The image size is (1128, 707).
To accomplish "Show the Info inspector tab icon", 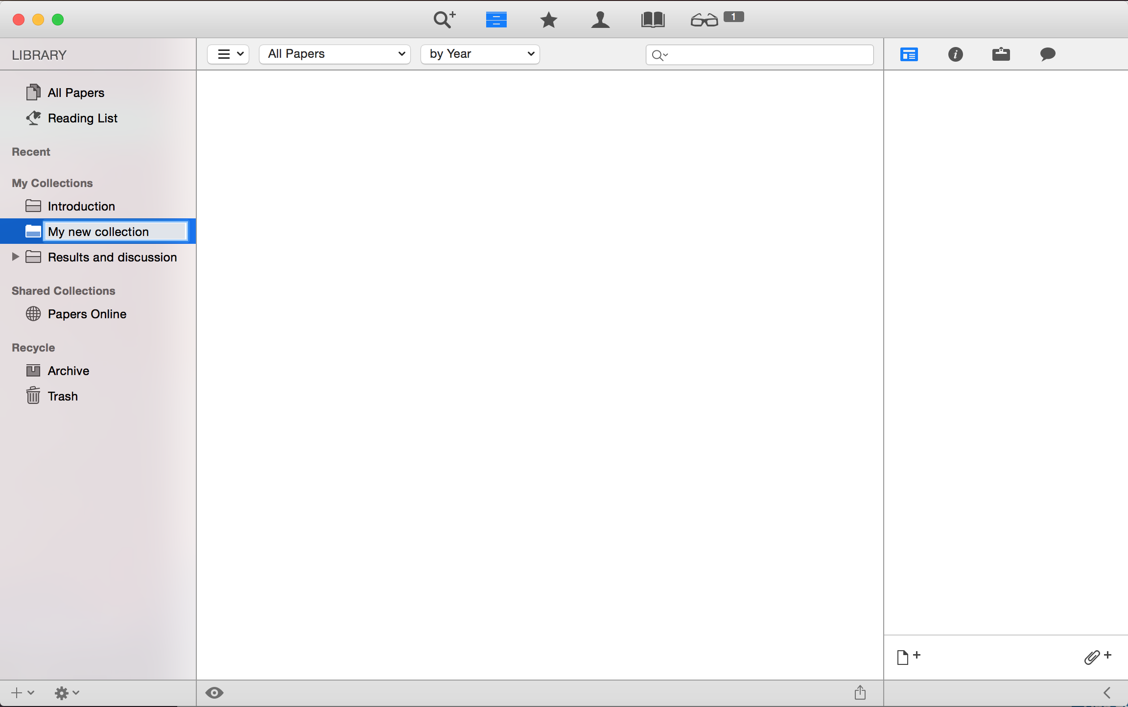I will click(955, 54).
